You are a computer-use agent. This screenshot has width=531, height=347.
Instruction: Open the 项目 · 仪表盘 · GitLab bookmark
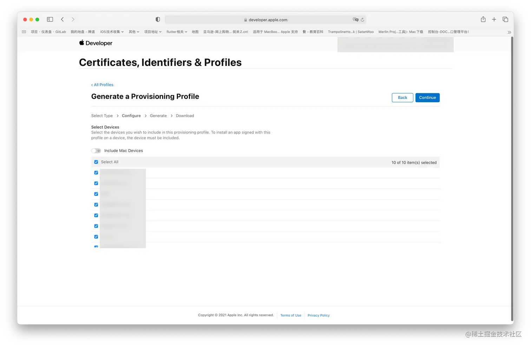coord(48,32)
